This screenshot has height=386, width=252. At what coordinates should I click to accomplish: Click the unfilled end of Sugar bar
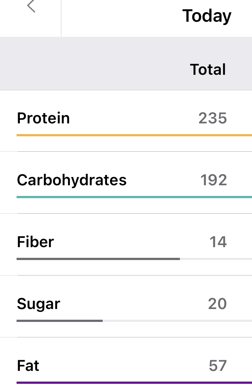click(177, 321)
